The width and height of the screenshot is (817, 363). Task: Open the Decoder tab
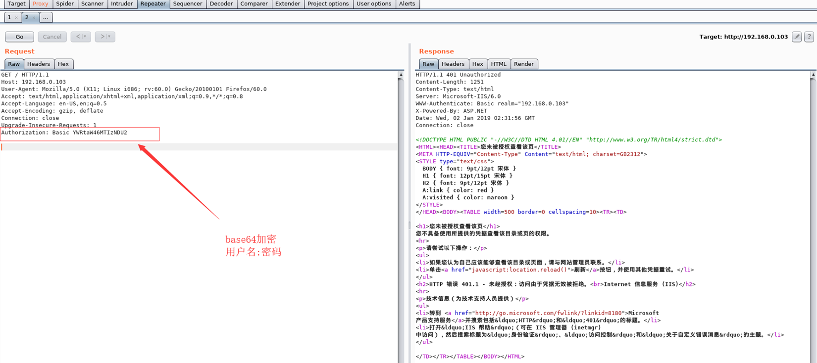tap(221, 4)
